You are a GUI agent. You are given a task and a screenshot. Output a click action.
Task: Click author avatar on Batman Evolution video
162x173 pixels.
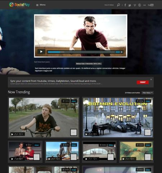point(148,132)
